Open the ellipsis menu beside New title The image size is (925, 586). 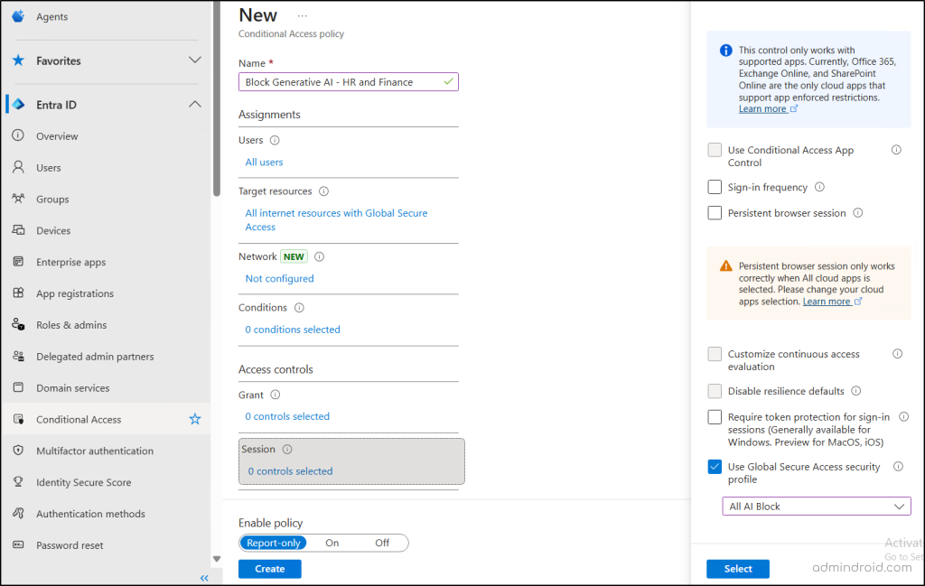[x=302, y=15]
